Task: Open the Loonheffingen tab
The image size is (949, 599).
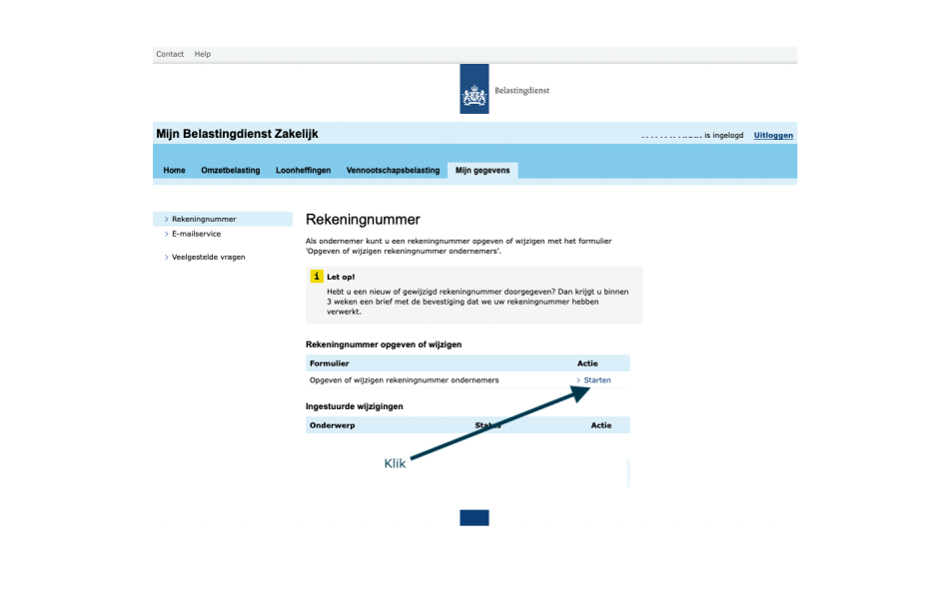Action: [x=304, y=170]
